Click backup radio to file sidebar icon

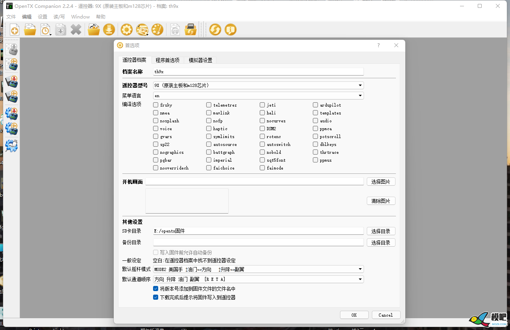click(11, 129)
